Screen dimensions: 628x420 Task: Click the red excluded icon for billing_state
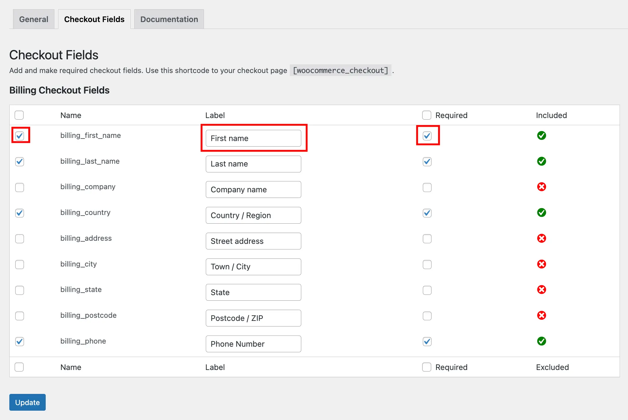click(x=542, y=290)
